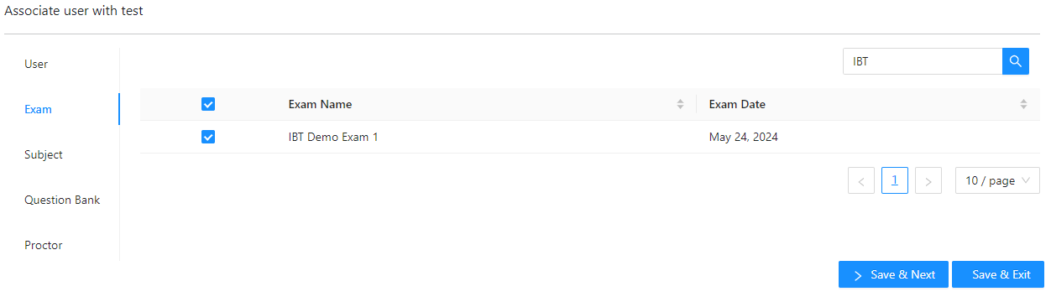Go to Question Bank tab
Image resolution: width=1051 pixels, height=302 pixels.
[x=62, y=200]
